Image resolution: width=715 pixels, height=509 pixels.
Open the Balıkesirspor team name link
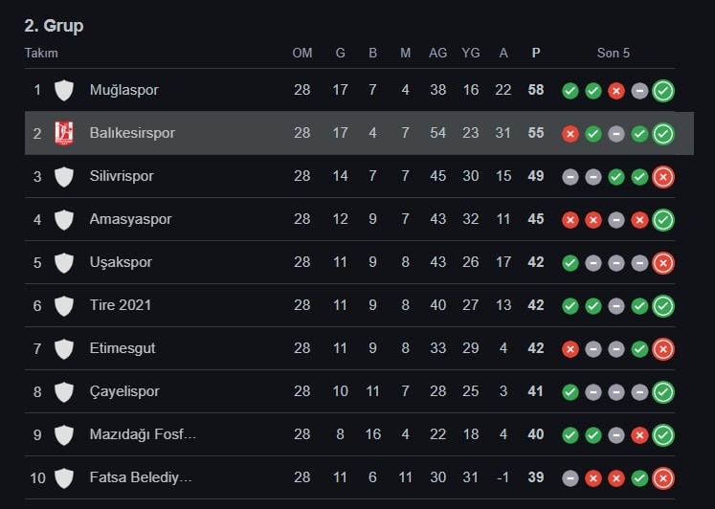tap(132, 133)
